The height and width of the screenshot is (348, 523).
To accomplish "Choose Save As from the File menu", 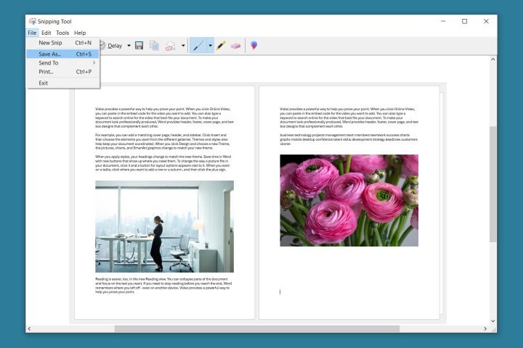I will tap(50, 54).
